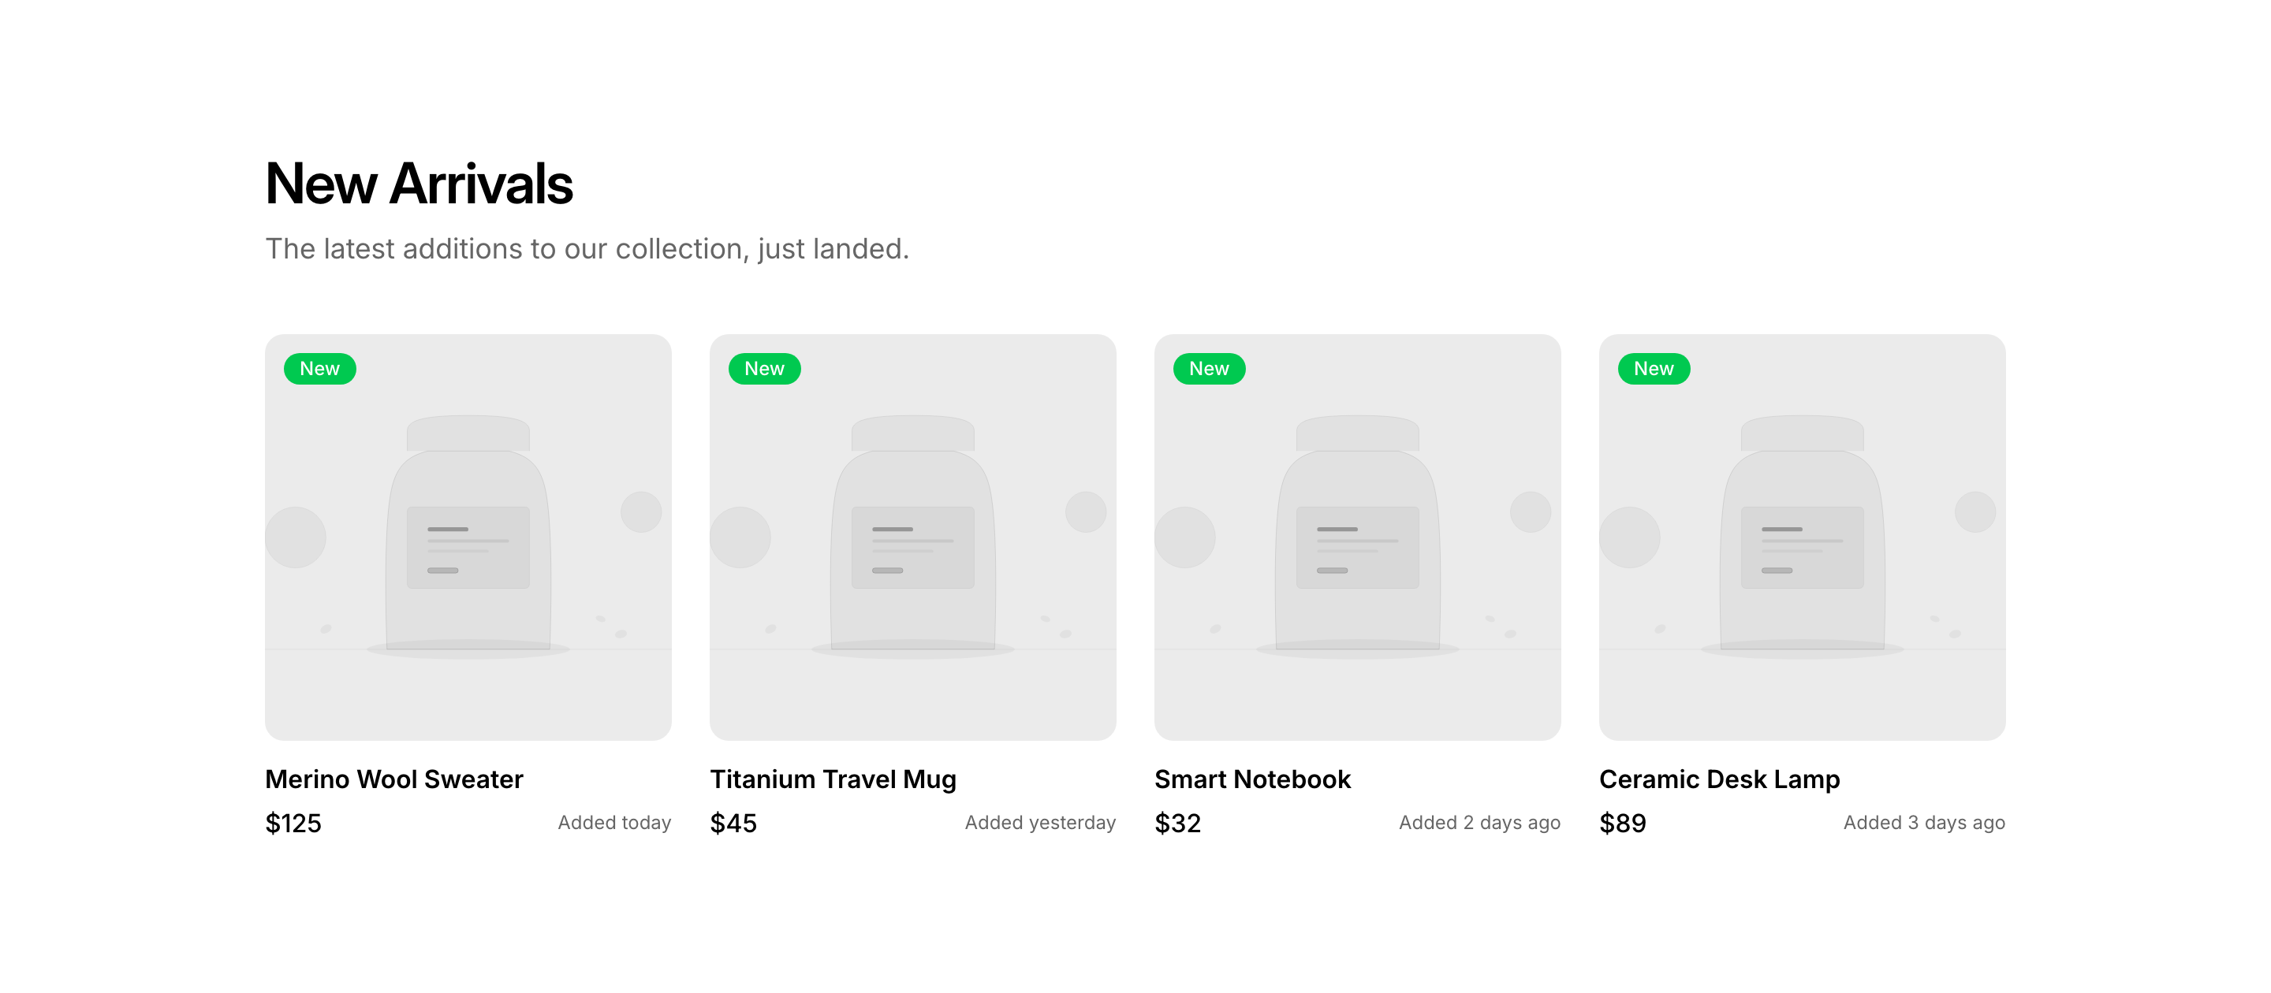
Task: Click the $125 price
Action: coord(293,823)
